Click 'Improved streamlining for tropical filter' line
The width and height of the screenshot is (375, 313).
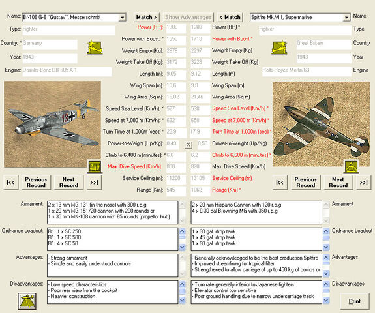pyautogui.click(x=233, y=263)
